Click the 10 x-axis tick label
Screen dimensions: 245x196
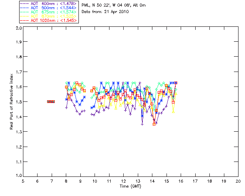pyautogui.click(x=95, y=181)
